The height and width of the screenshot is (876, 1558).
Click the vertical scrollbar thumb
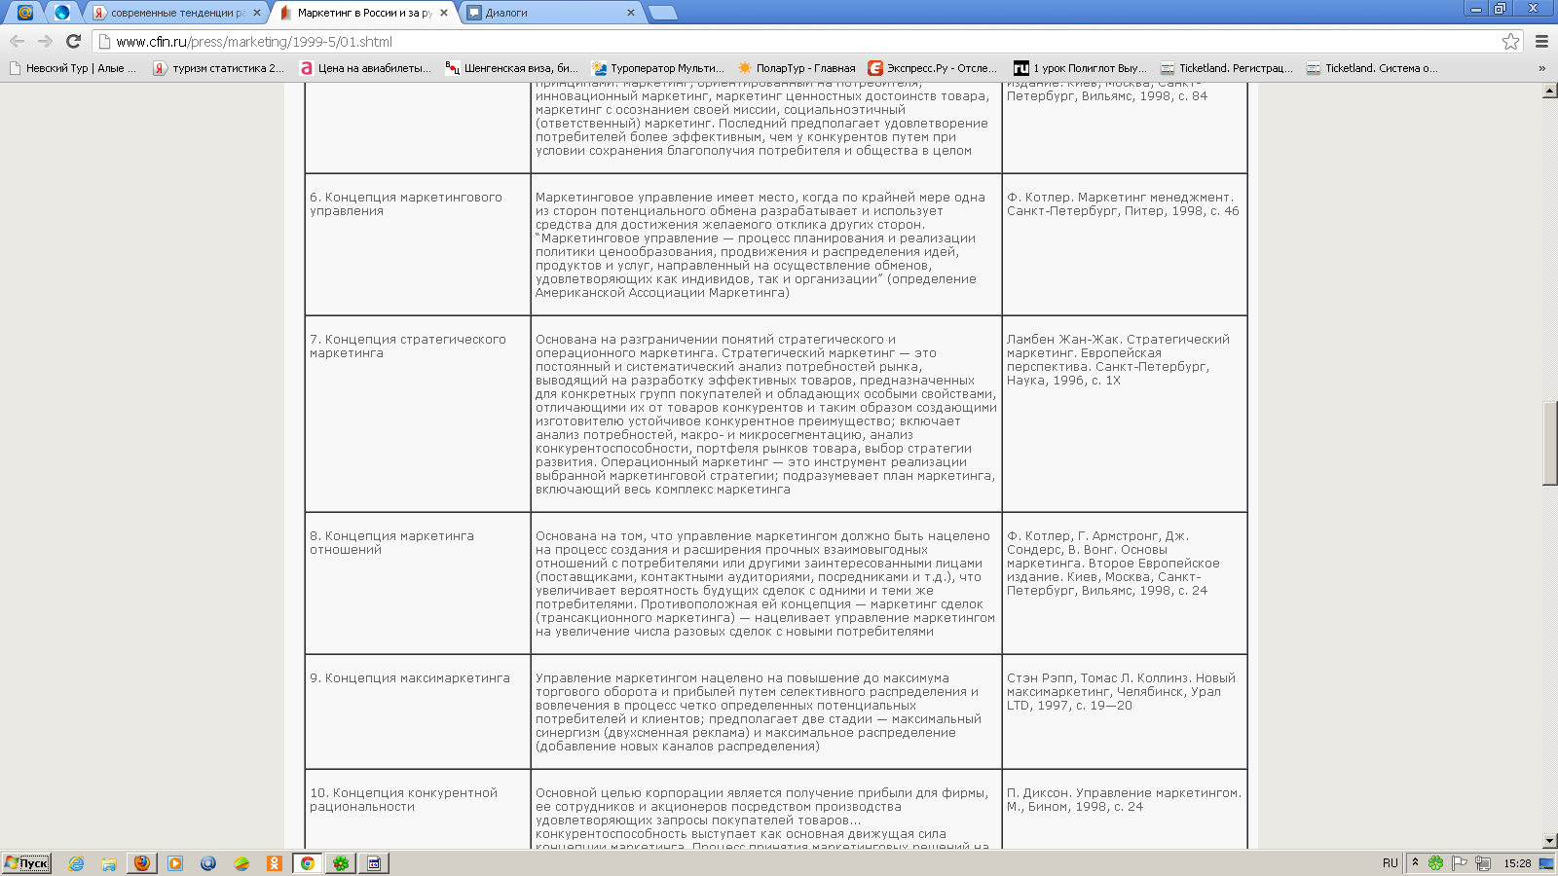[x=1549, y=443]
